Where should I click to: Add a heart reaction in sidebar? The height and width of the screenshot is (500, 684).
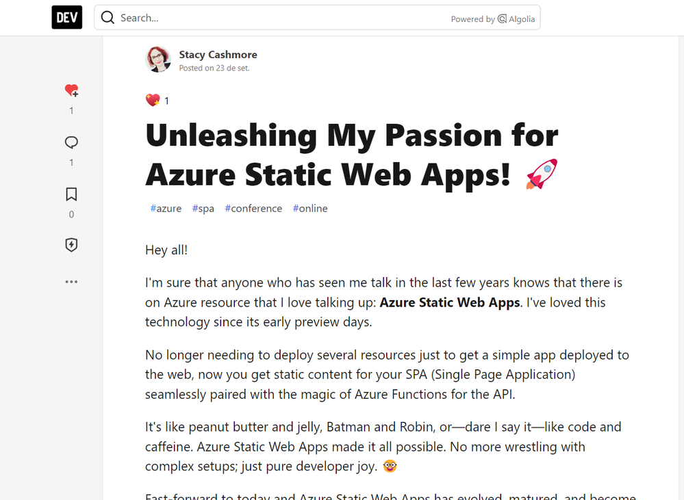point(71,90)
